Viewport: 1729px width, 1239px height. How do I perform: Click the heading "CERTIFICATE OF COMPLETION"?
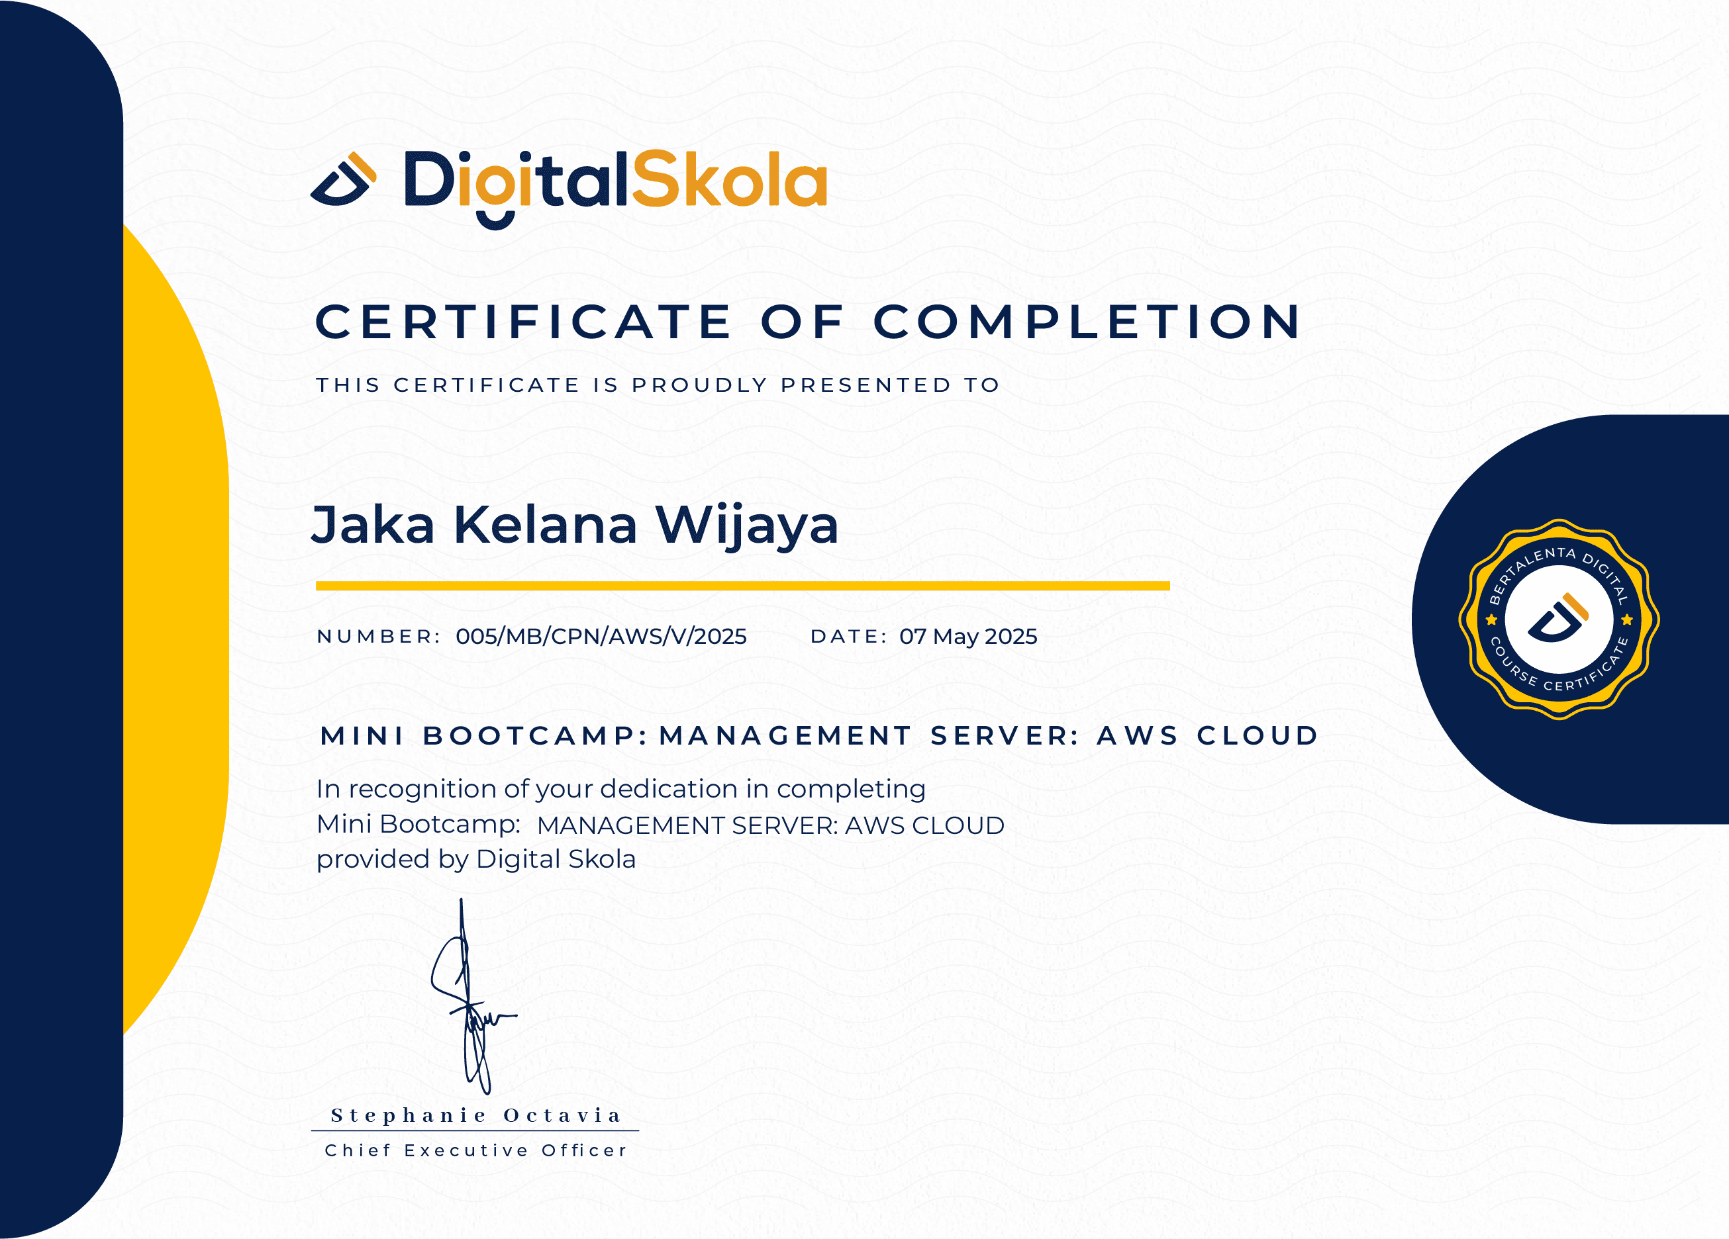click(x=808, y=322)
